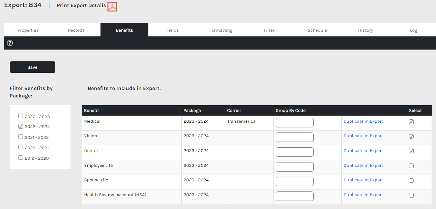Focus Group By Code field for Vision
The width and height of the screenshot is (436, 209).
pyautogui.click(x=295, y=137)
